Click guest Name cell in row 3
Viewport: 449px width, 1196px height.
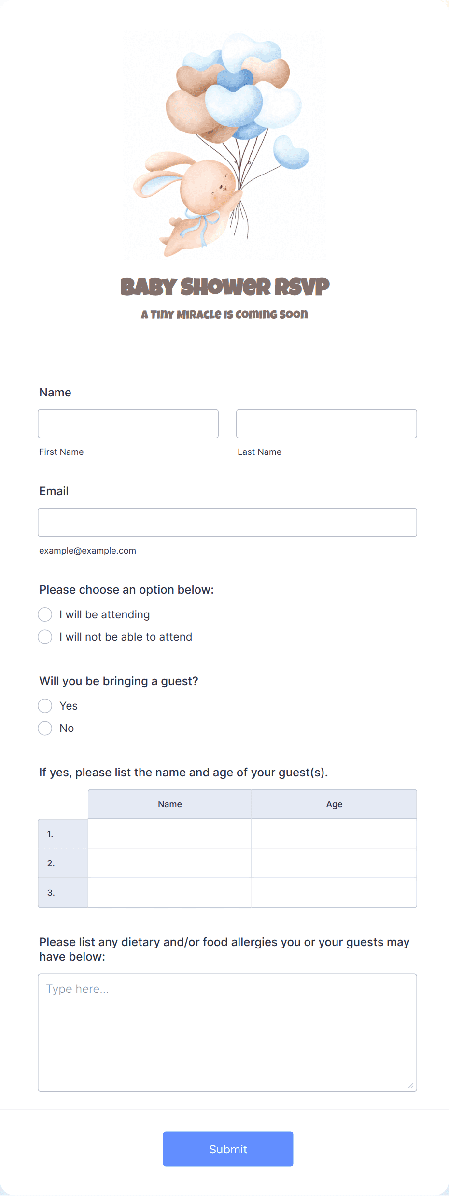[x=170, y=892]
